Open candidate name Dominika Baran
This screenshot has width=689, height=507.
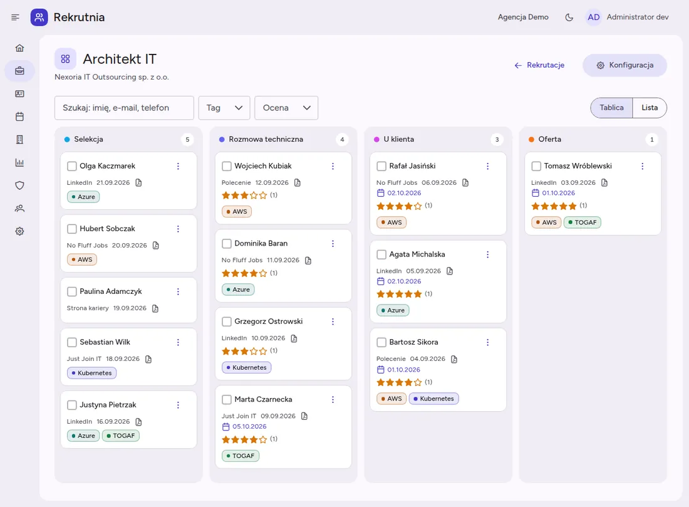[x=261, y=244]
